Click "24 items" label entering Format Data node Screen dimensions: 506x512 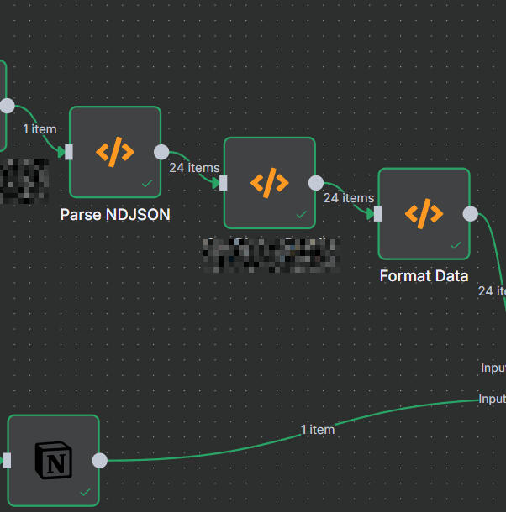[x=348, y=198]
